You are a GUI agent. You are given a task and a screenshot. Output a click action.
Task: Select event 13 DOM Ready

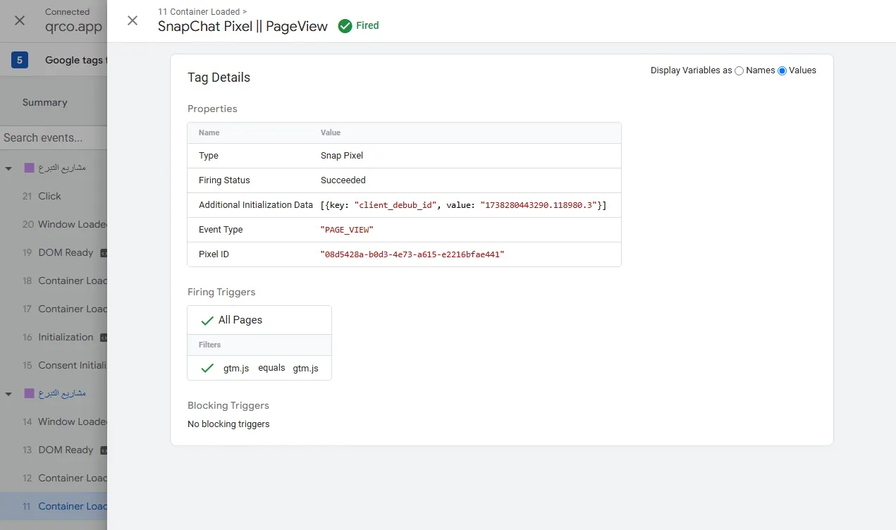[x=54, y=450]
